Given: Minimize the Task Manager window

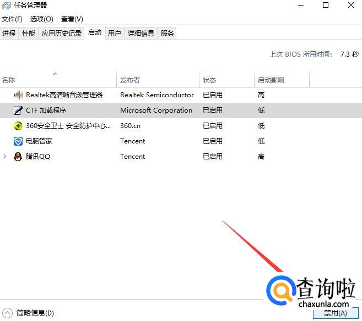Looking at the screenshot, I should [301, 5].
